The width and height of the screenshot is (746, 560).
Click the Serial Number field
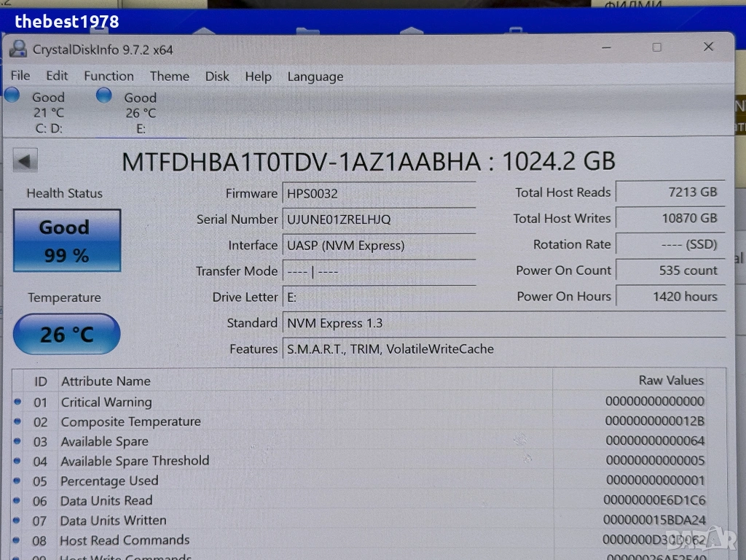tap(377, 219)
